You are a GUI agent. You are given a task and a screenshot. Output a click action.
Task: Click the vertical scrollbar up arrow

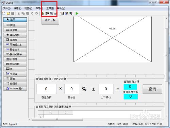[166, 18]
